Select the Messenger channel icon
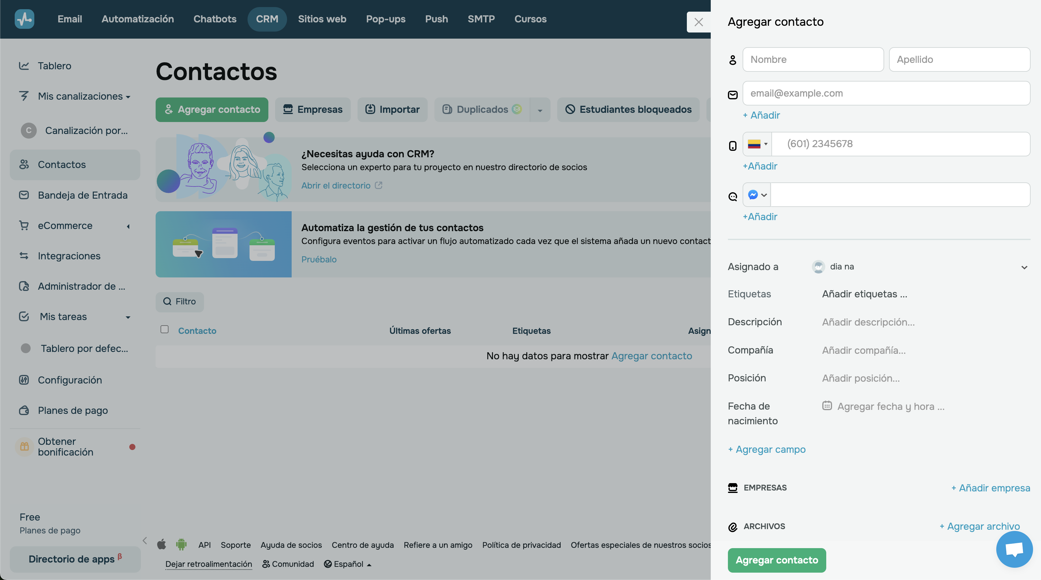The height and width of the screenshot is (580, 1041). click(753, 195)
